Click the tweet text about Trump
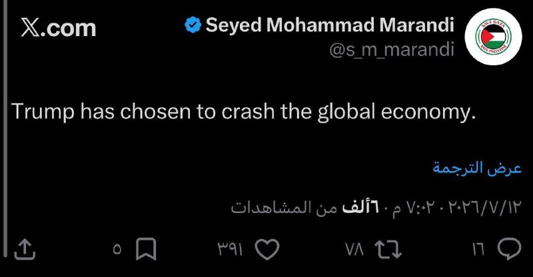This screenshot has width=533, height=277. 243,111
